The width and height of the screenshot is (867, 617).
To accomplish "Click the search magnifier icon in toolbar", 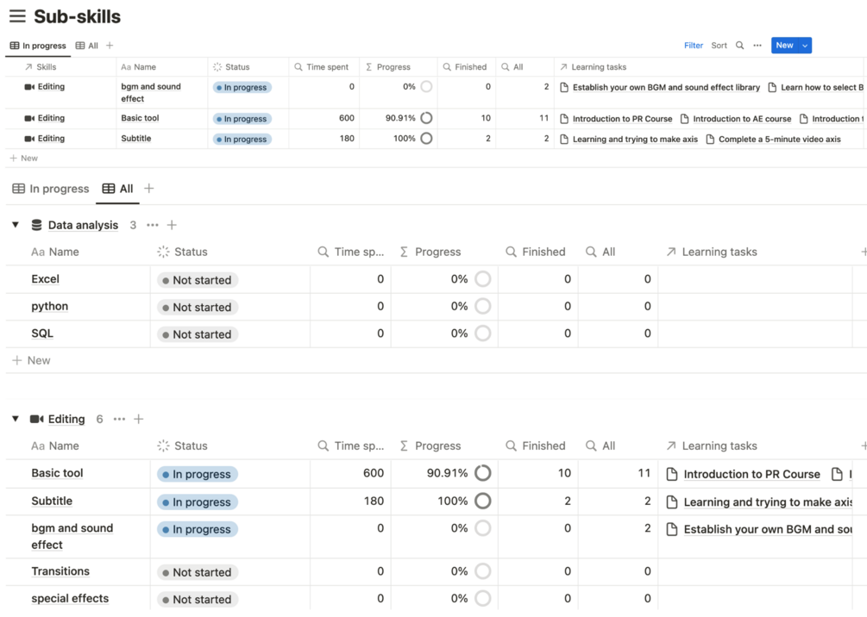I will [x=739, y=46].
